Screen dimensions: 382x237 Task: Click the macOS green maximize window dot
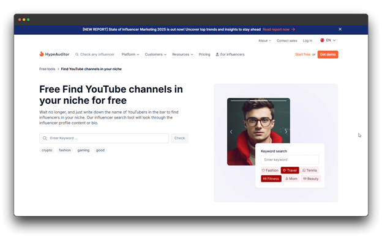point(28,20)
